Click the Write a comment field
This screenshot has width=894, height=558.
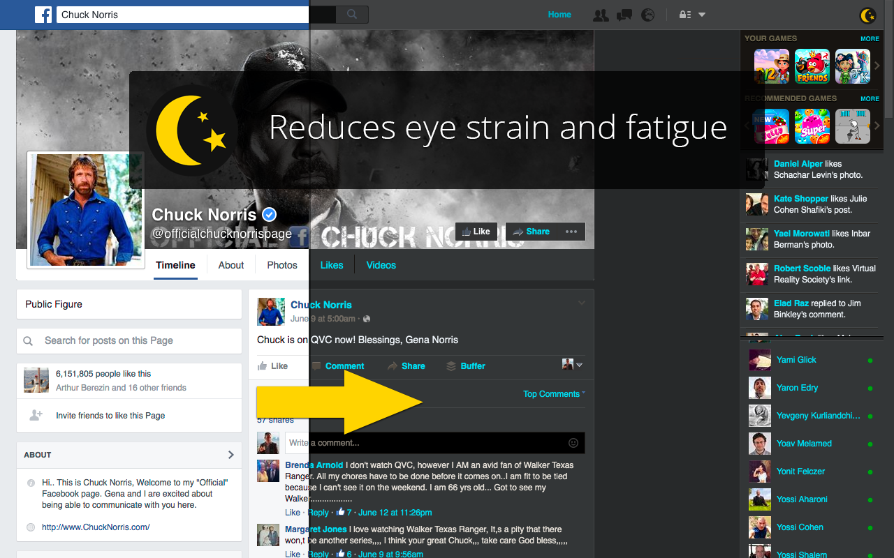(434, 443)
